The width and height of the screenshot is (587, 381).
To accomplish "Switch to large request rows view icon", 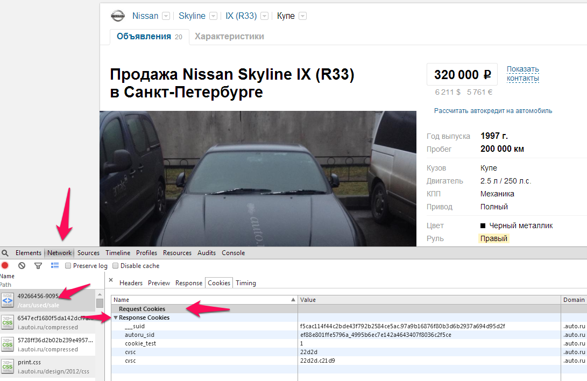I will (x=55, y=265).
